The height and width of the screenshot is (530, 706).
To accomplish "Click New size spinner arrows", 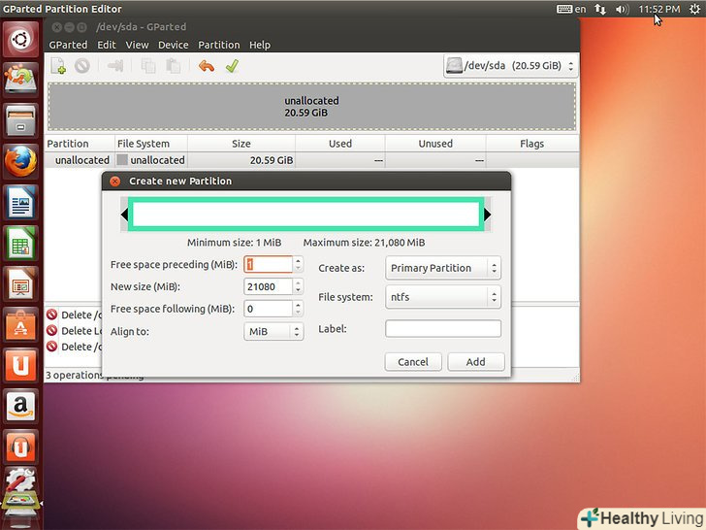I will (x=298, y=286).
